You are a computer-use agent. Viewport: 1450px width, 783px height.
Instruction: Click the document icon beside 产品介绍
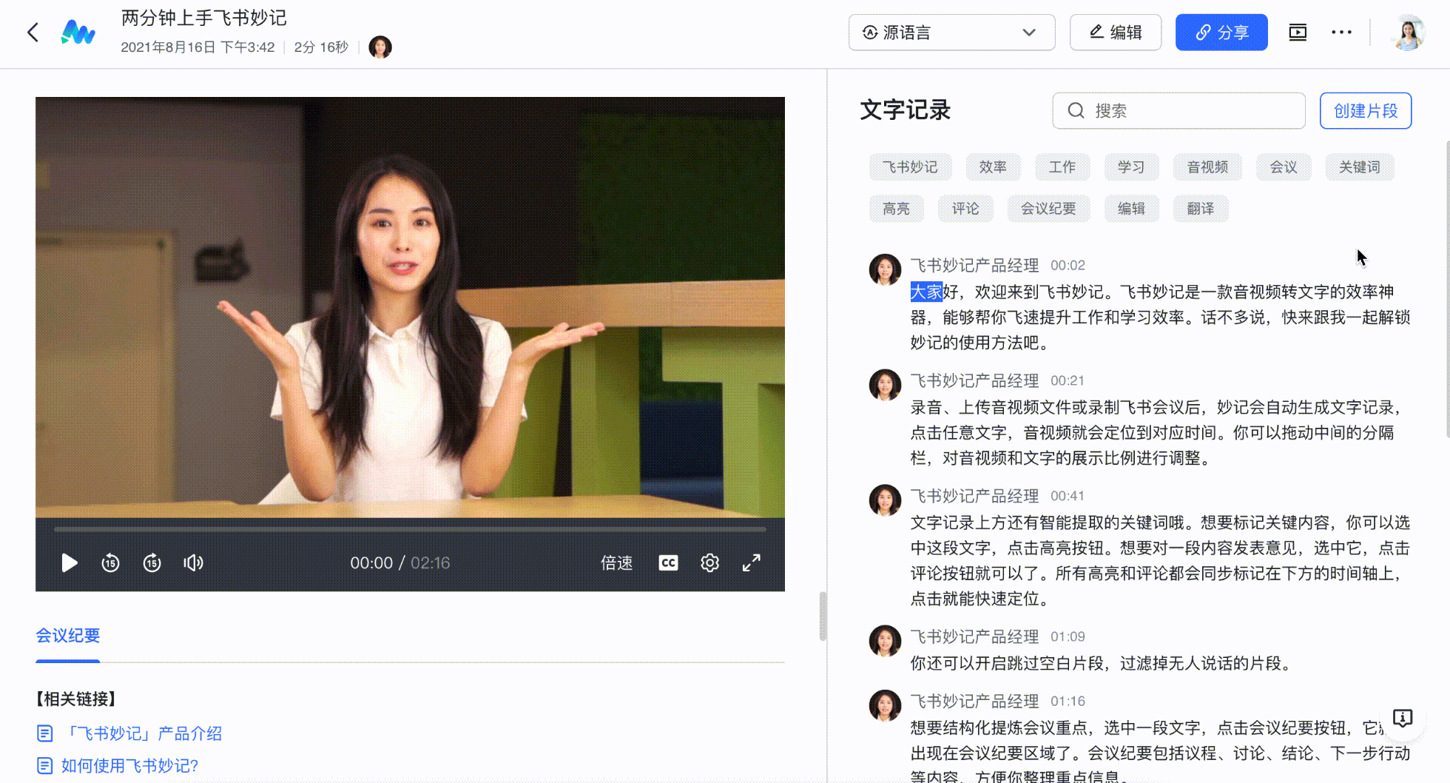click(x=45, y=733)
